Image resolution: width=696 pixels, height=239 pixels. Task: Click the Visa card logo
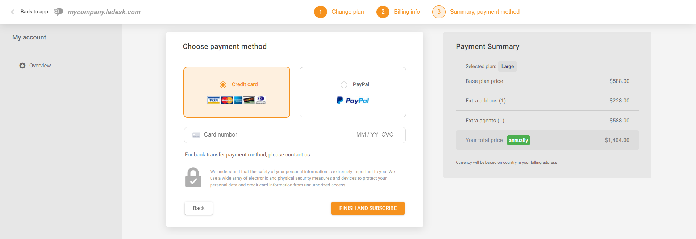(x=213, y=100)
